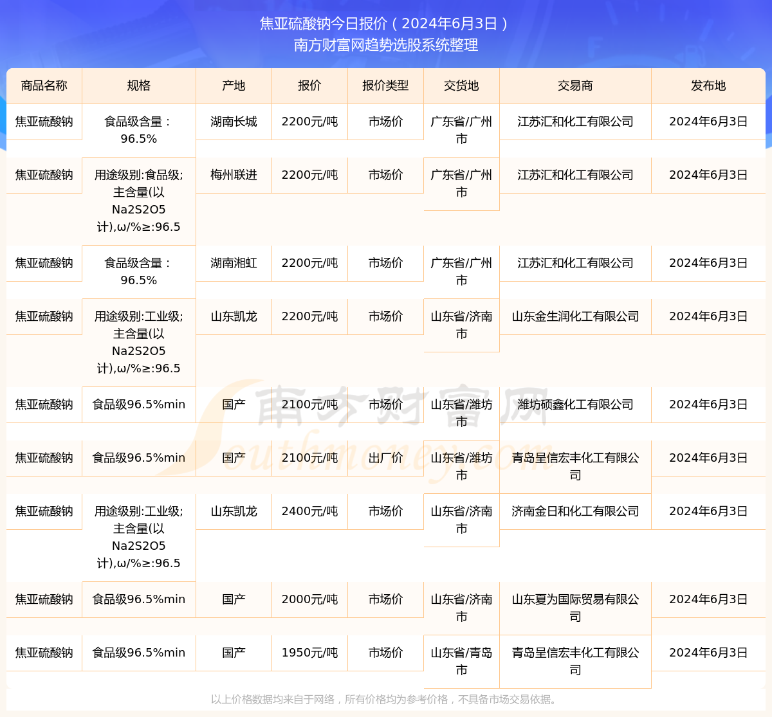Screen dimensions: 772x717
Task: Click 济南金日和化工有限公司 trader cell
Action: pyautogui.click(x=575, y=511)
